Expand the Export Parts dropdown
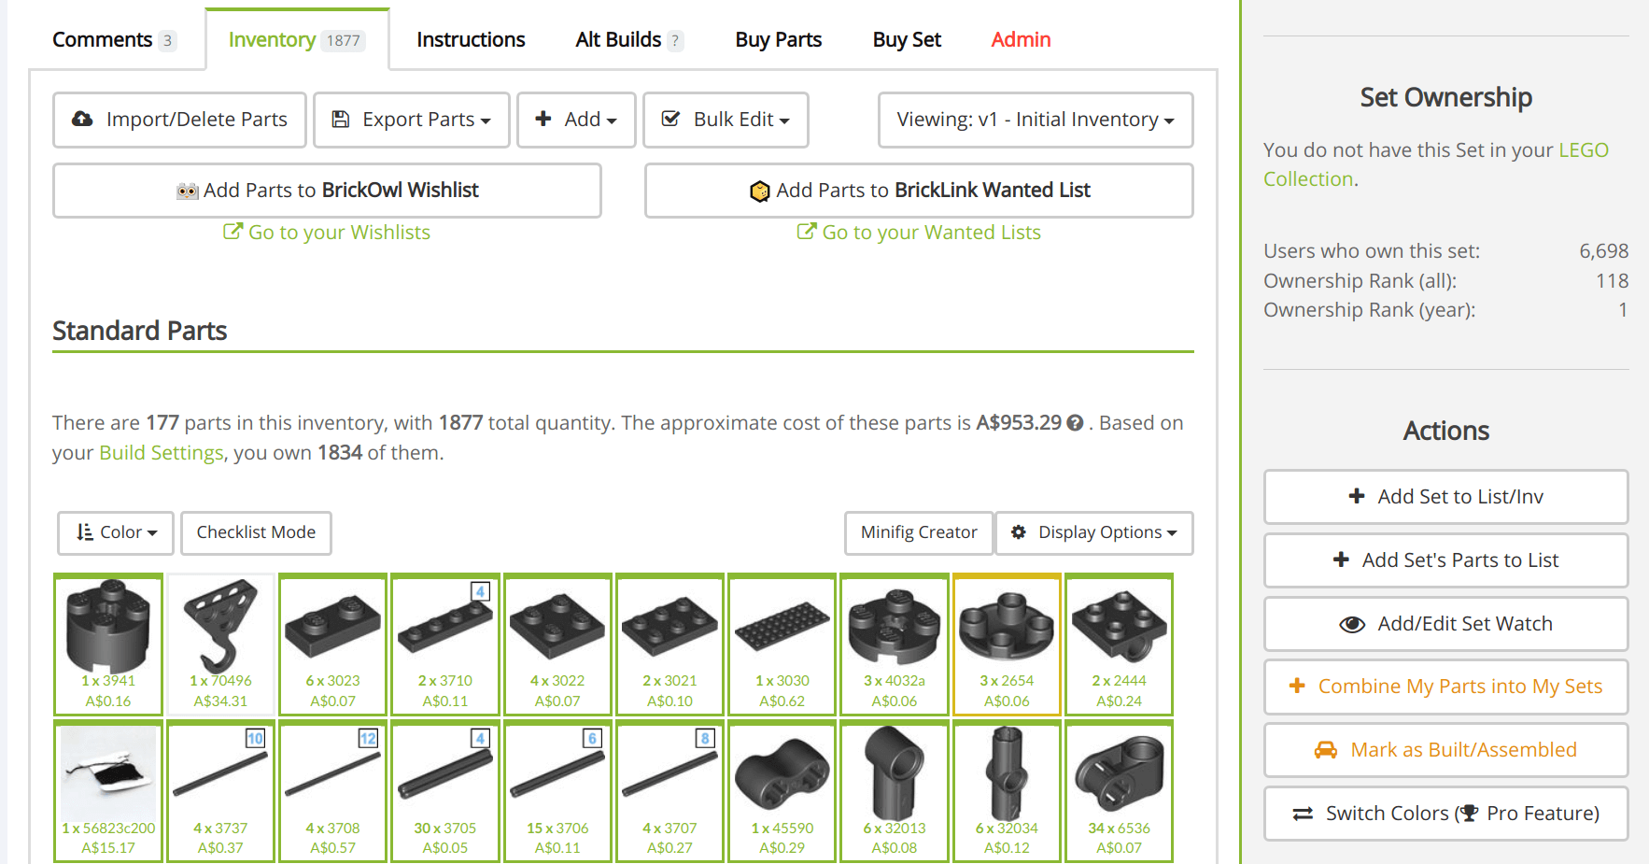 pyautogui.click(x=412, y=120)
